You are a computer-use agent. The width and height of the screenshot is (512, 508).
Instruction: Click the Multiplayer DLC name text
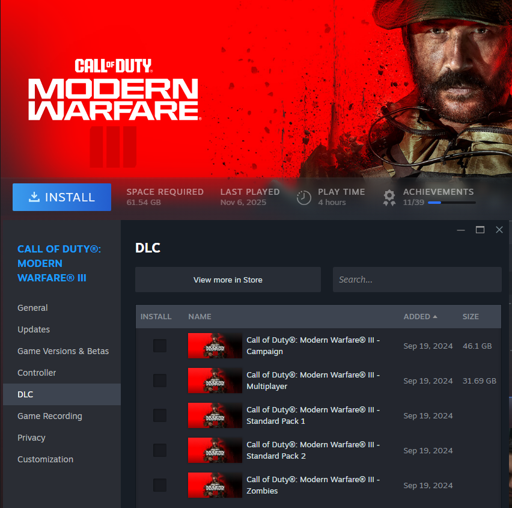[313, 381]
